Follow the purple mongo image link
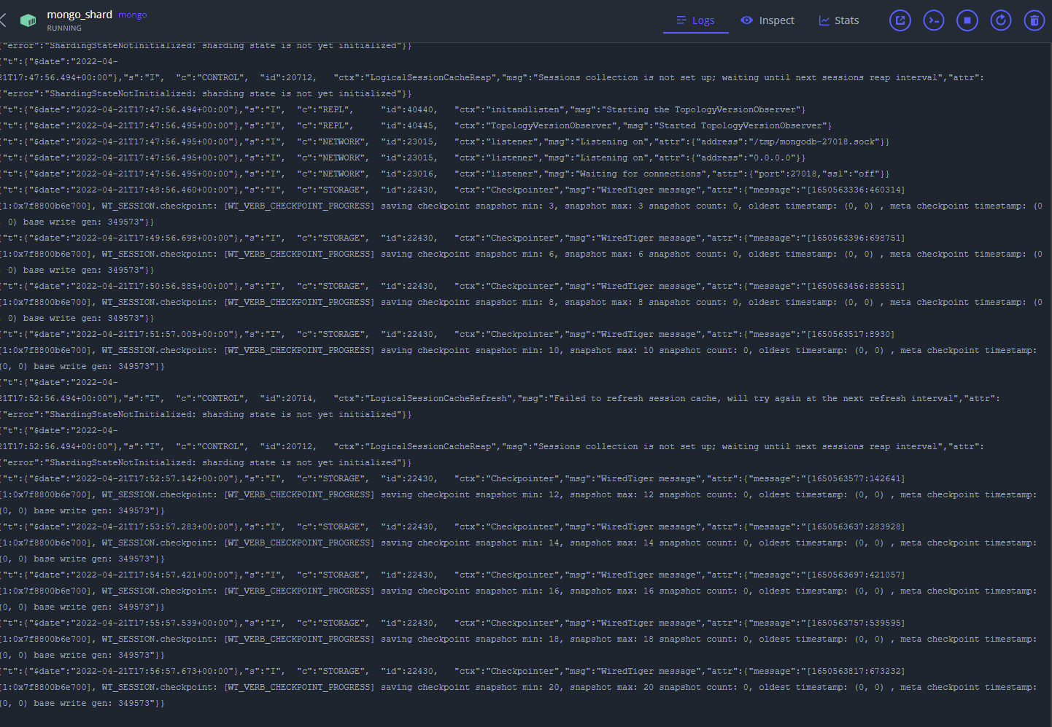1052x727 pixels. (132, 15)
